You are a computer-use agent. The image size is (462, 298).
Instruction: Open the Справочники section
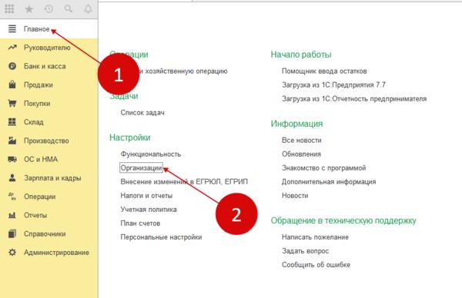click(x=45, y=233)
